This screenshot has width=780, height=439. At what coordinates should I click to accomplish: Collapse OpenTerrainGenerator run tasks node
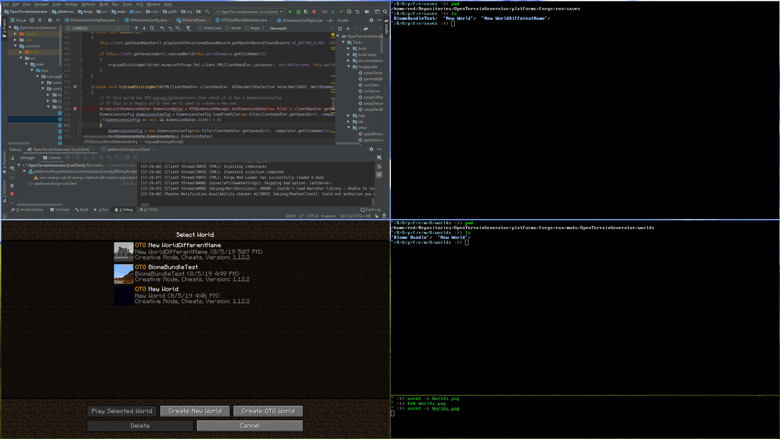point(19,165)
